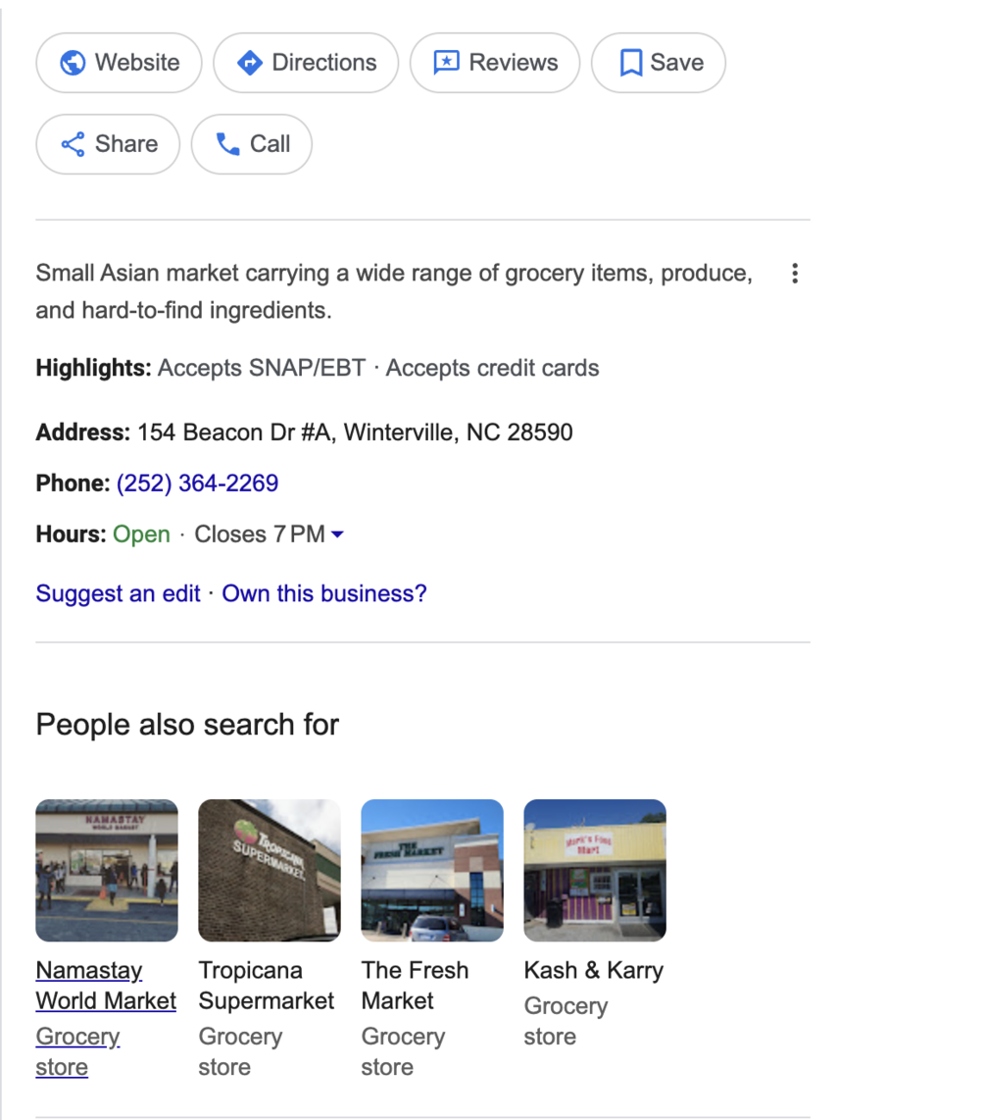985x1120 pixels.
Task: Open the Kash & Karry thumbnail image
Action: [x=595, y=870]
